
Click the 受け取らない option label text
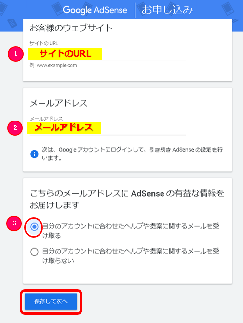point(130,256)
